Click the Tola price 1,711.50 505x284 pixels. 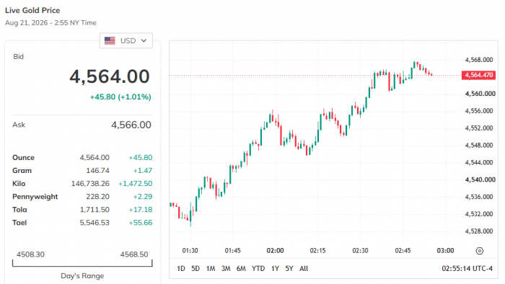[95, 210]
